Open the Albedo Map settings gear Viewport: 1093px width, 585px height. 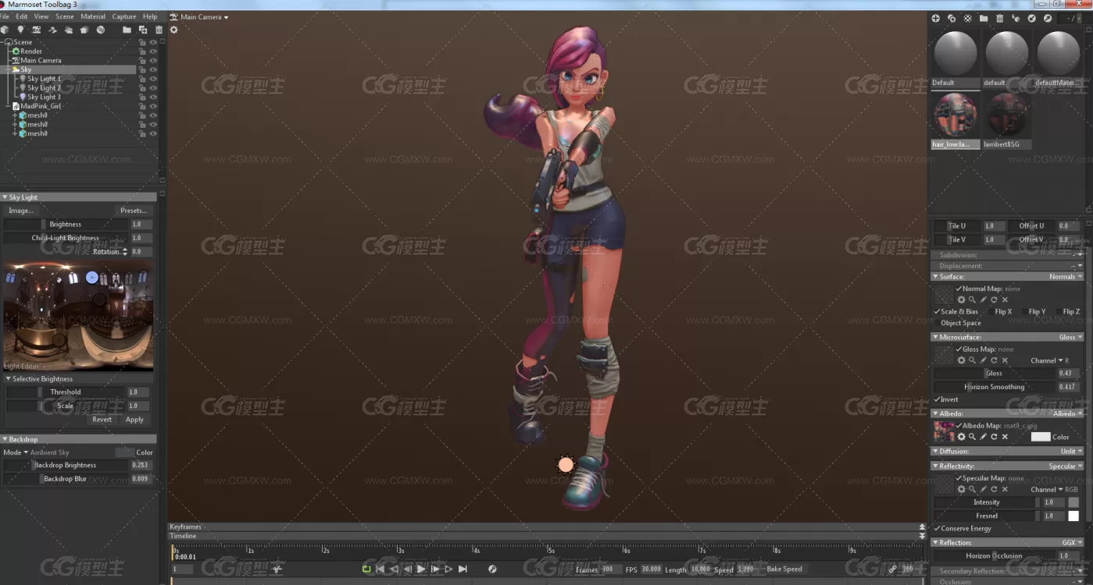[x=962, y=437]
